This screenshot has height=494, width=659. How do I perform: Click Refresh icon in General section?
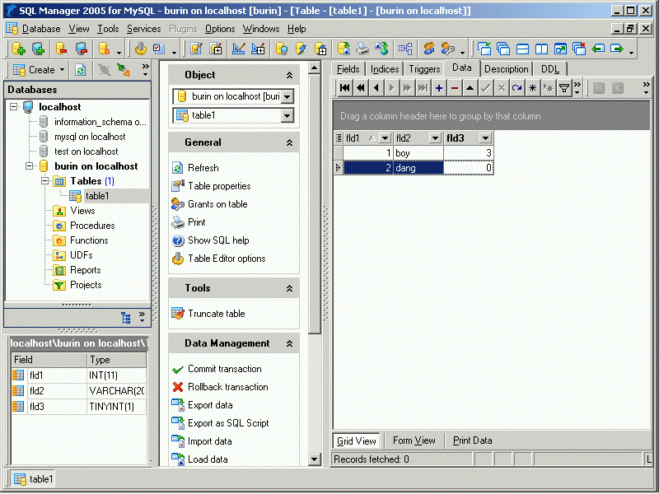tap(178, 168)
